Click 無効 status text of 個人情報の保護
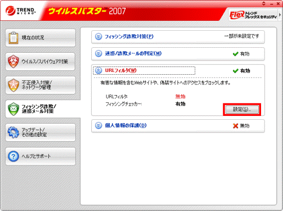The width and height of the screenshot is (283, 211). click(245, 126)
